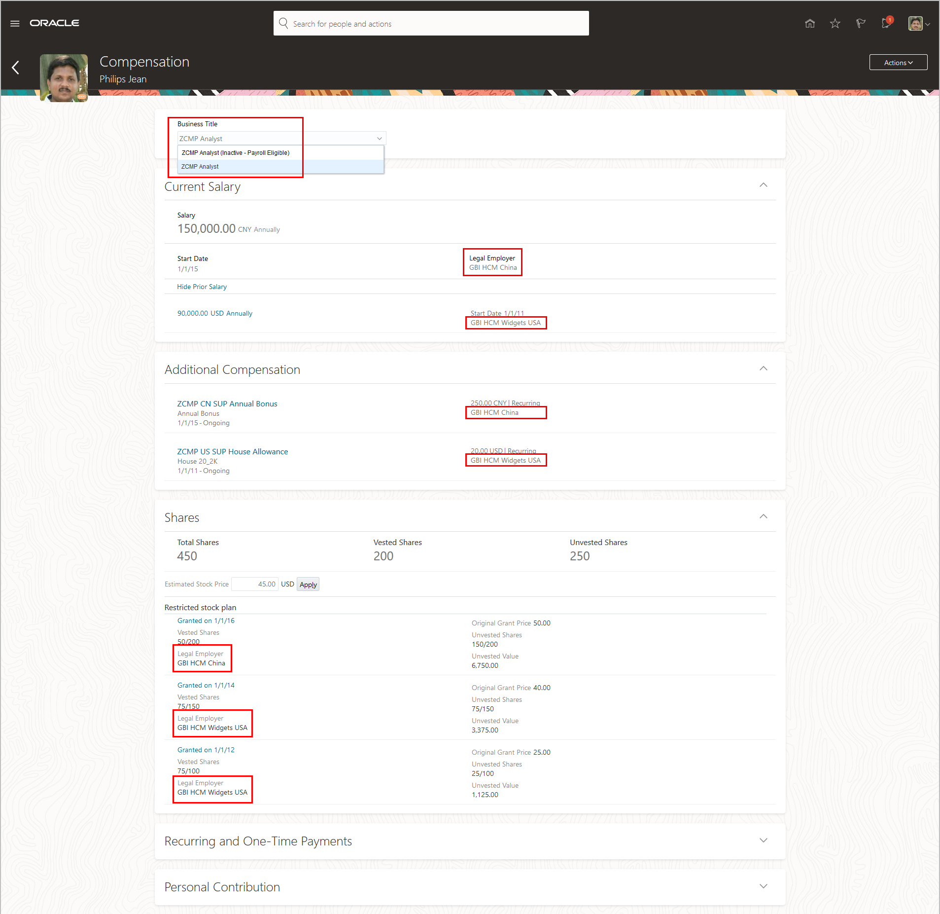Click the Oracle logo
Viewport: 940px width, 914px height.
[x=54, y=23]
